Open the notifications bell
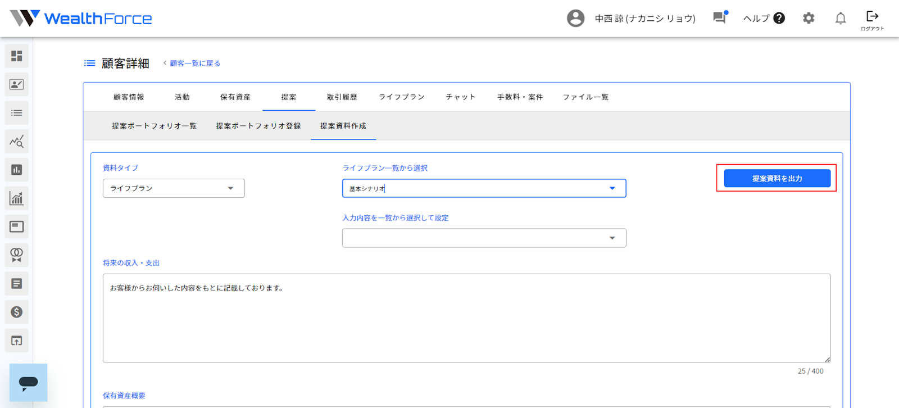899x408 pixels. [841, 19]
